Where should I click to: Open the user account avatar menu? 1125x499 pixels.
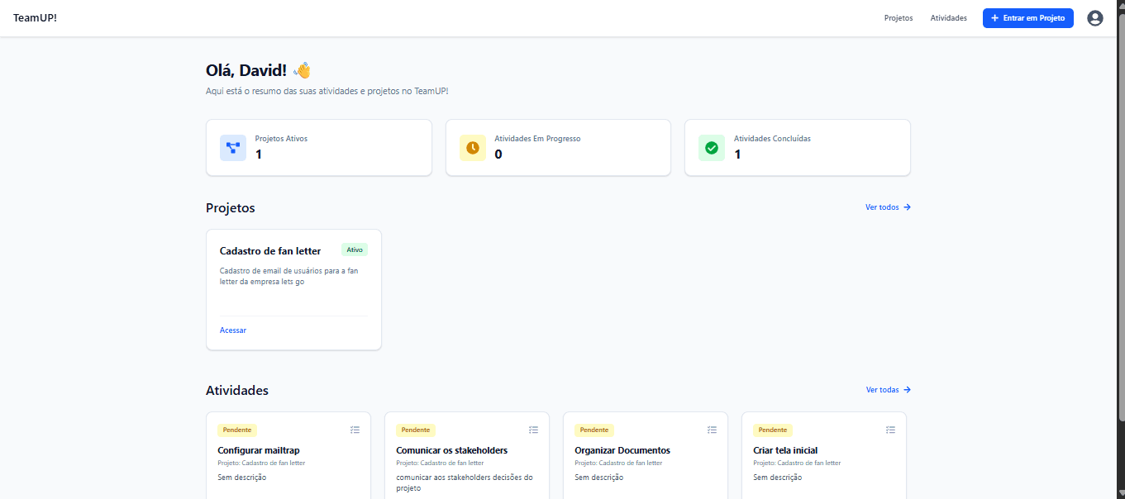click(x=1094, y=18)
